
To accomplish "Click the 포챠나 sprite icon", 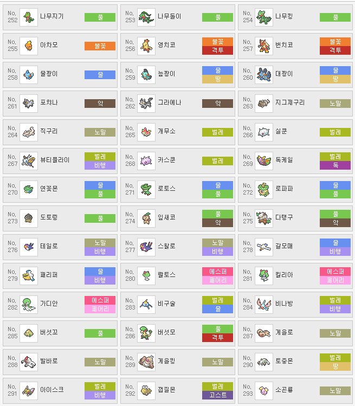I will pyautogui.click(x=29, y=104).
